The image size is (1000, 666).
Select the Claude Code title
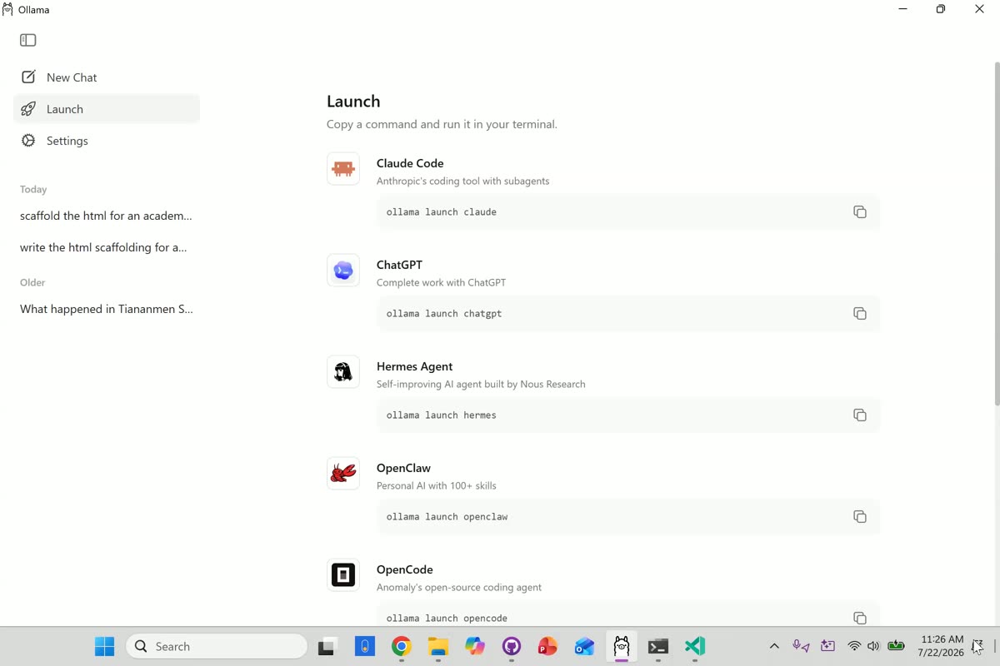pyautogui.click(x=410, y=163)
